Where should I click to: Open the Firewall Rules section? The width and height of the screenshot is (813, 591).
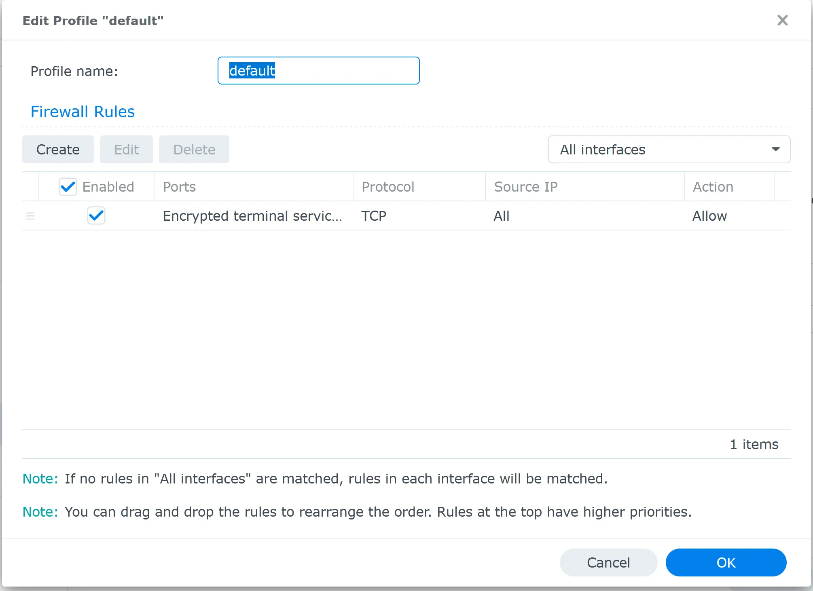[82, 112]
